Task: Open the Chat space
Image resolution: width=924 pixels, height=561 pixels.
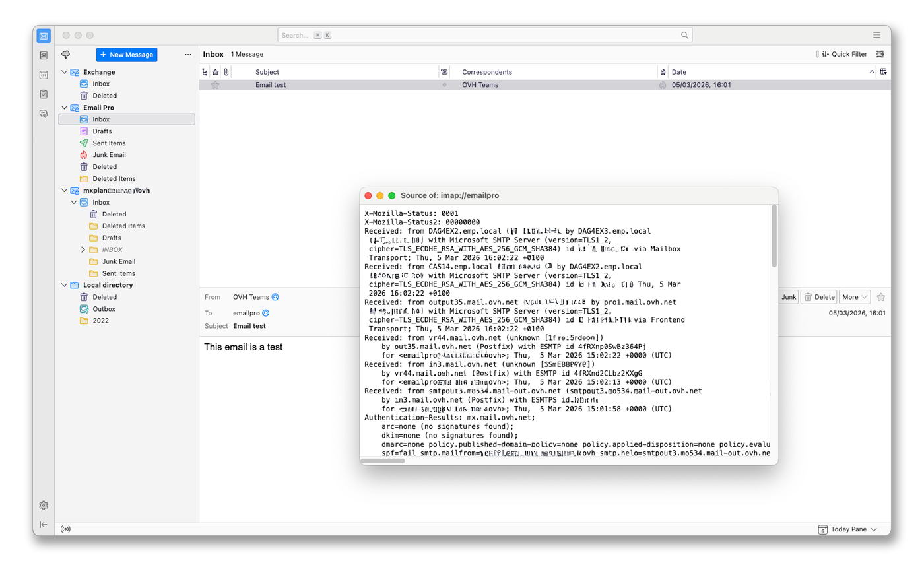Action: [x=43, y=114]
